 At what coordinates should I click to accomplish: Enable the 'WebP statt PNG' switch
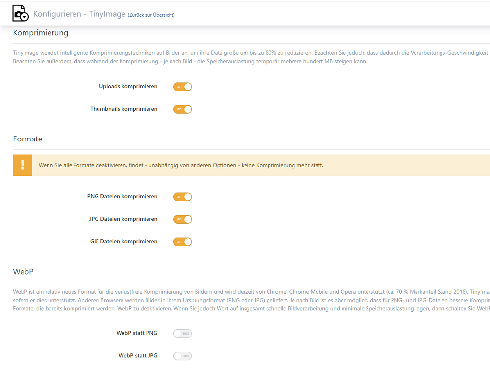[x=182, y=334]
